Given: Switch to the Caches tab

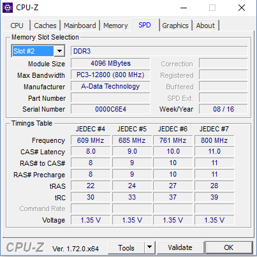Looking at the screenshot, I should (x=45, y=26).
